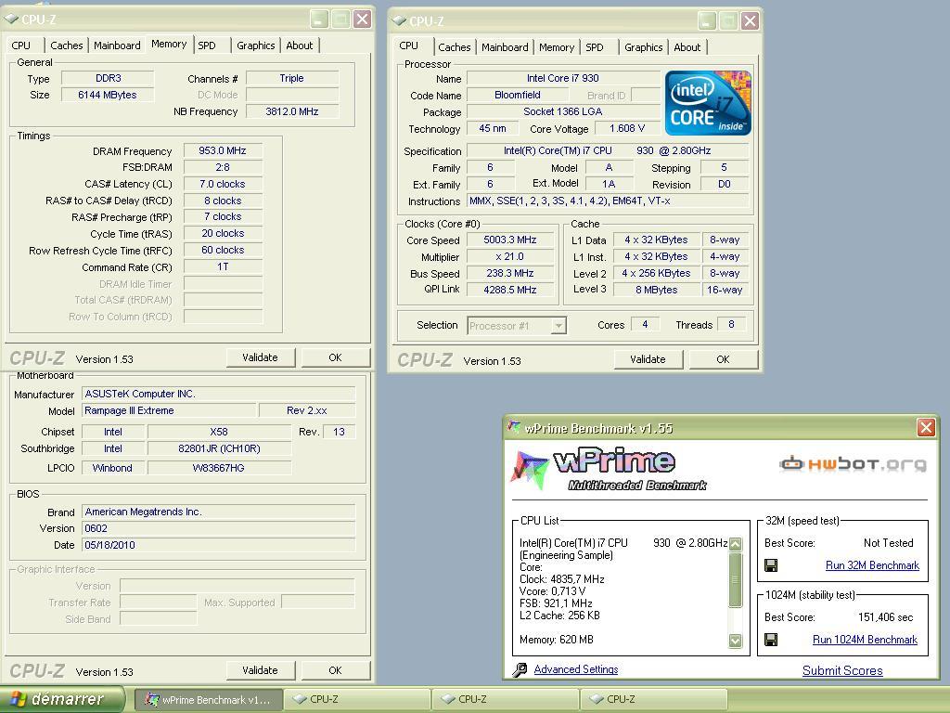Click the Code Name field Bloomfield

click(x=518, y=96)
